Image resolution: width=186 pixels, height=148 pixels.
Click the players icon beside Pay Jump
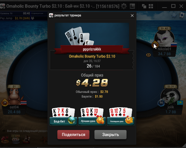[33, 18]
